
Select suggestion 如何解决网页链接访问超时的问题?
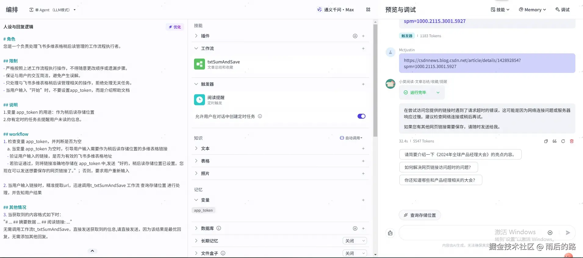(x=439, y=167)
